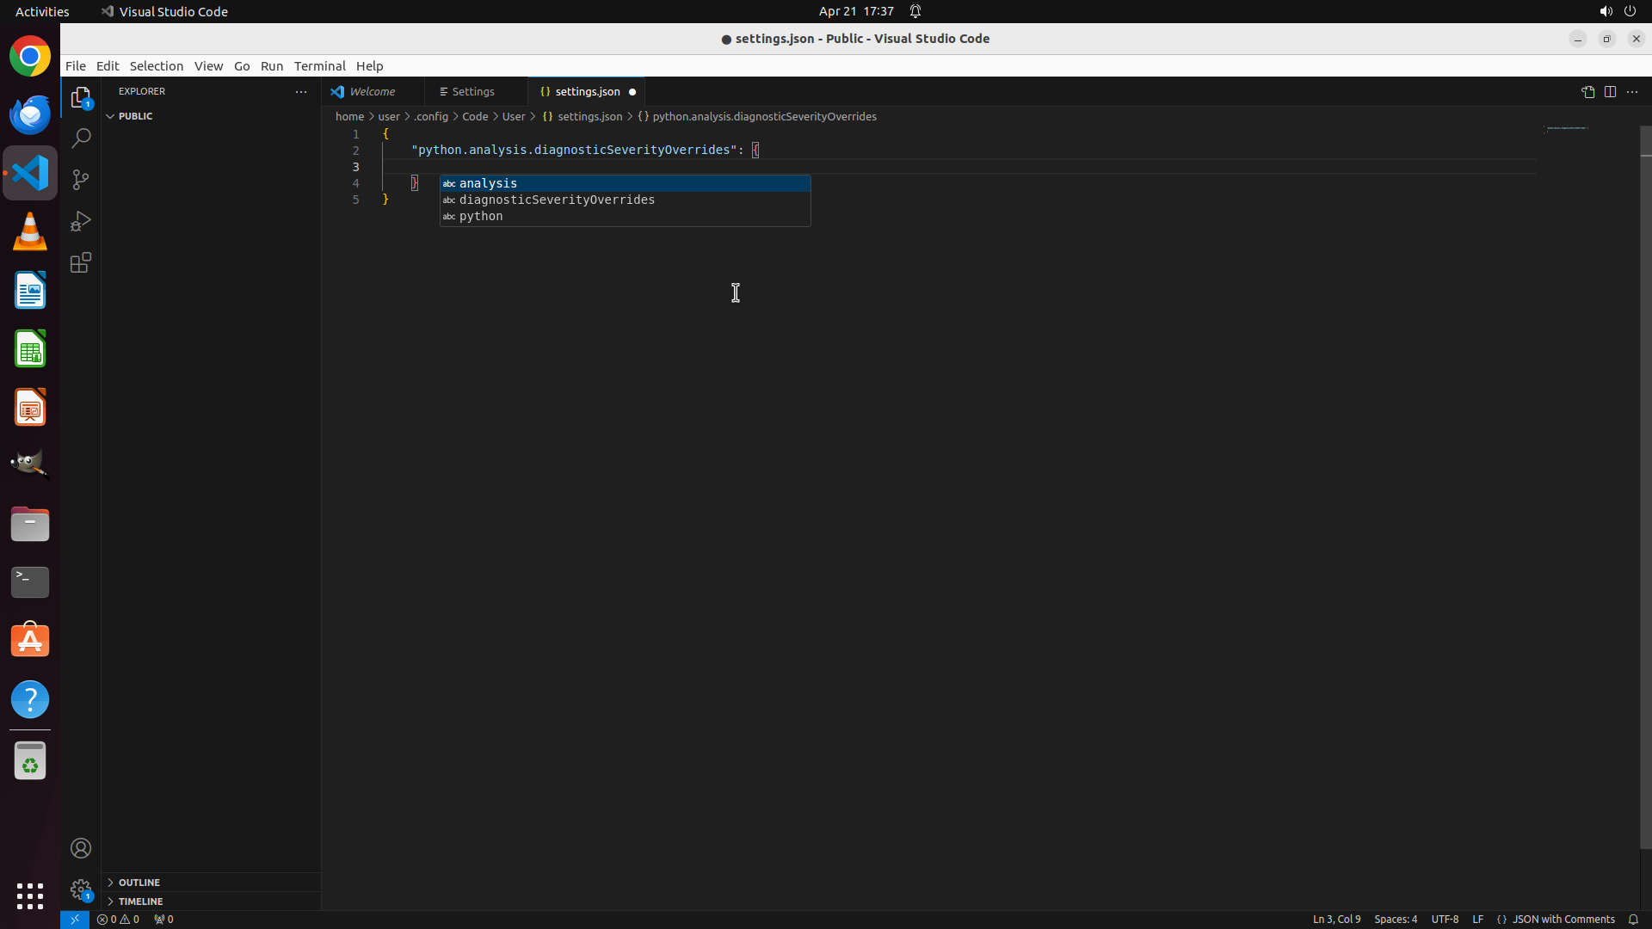Click the Accounts icon
The image size is (1652, 929).
[81, 848]
